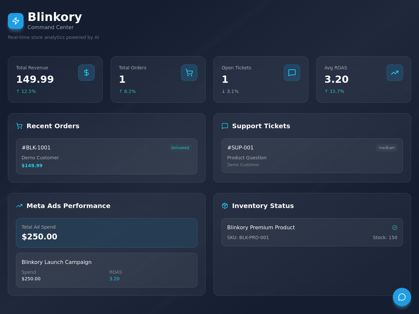Click the Support Tickets heading
The width and height of the screenshot is (419, 314).
point(261,126)
